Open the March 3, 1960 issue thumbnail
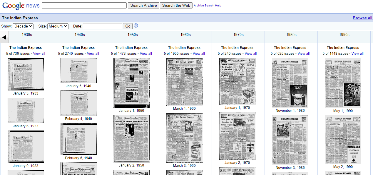Viewport: 373px width, 175px height. click(184, 138)
